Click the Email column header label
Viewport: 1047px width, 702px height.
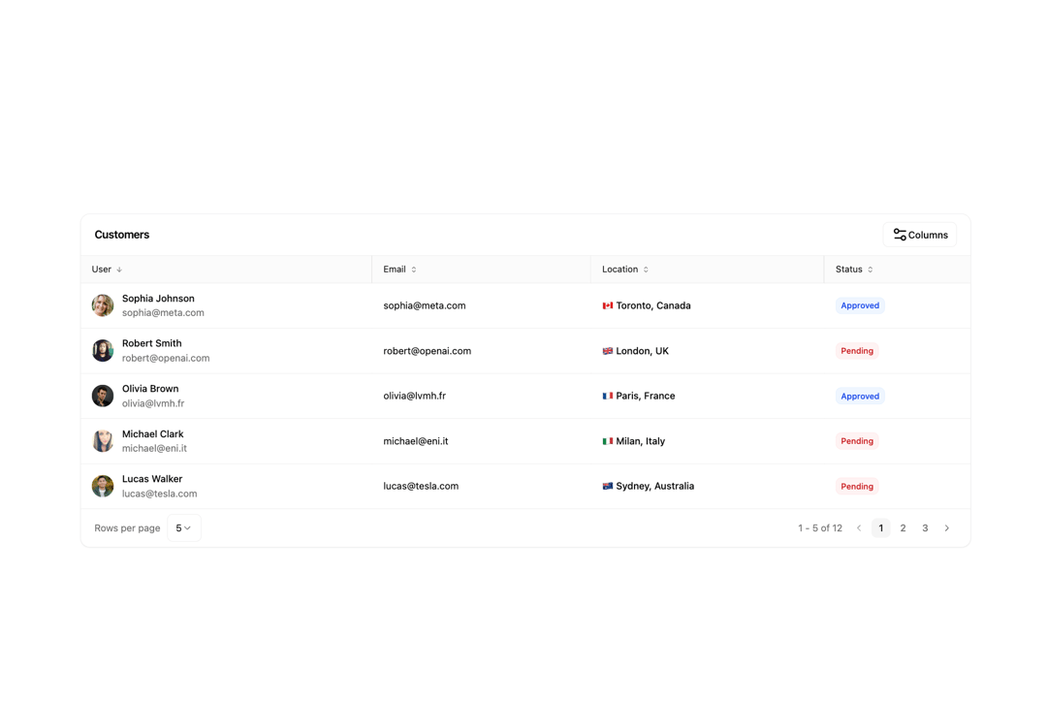pyautogui.click(x=395, y=270)
